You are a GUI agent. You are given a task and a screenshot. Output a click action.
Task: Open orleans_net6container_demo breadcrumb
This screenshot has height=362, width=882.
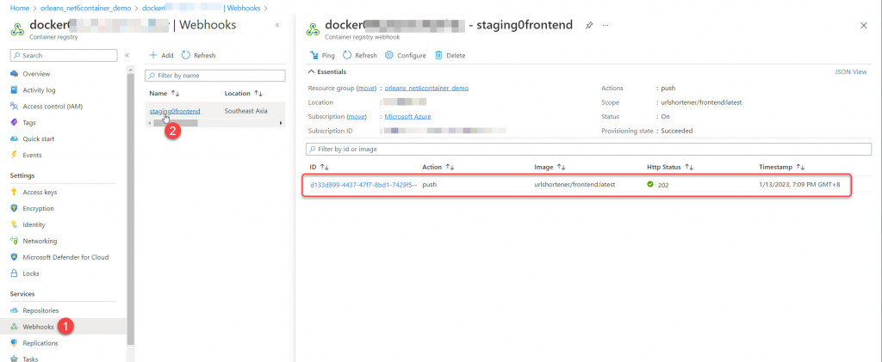[x=85, y=9]
